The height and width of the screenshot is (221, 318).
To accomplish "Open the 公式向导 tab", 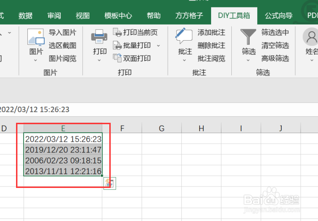I will tap(278, 16).
